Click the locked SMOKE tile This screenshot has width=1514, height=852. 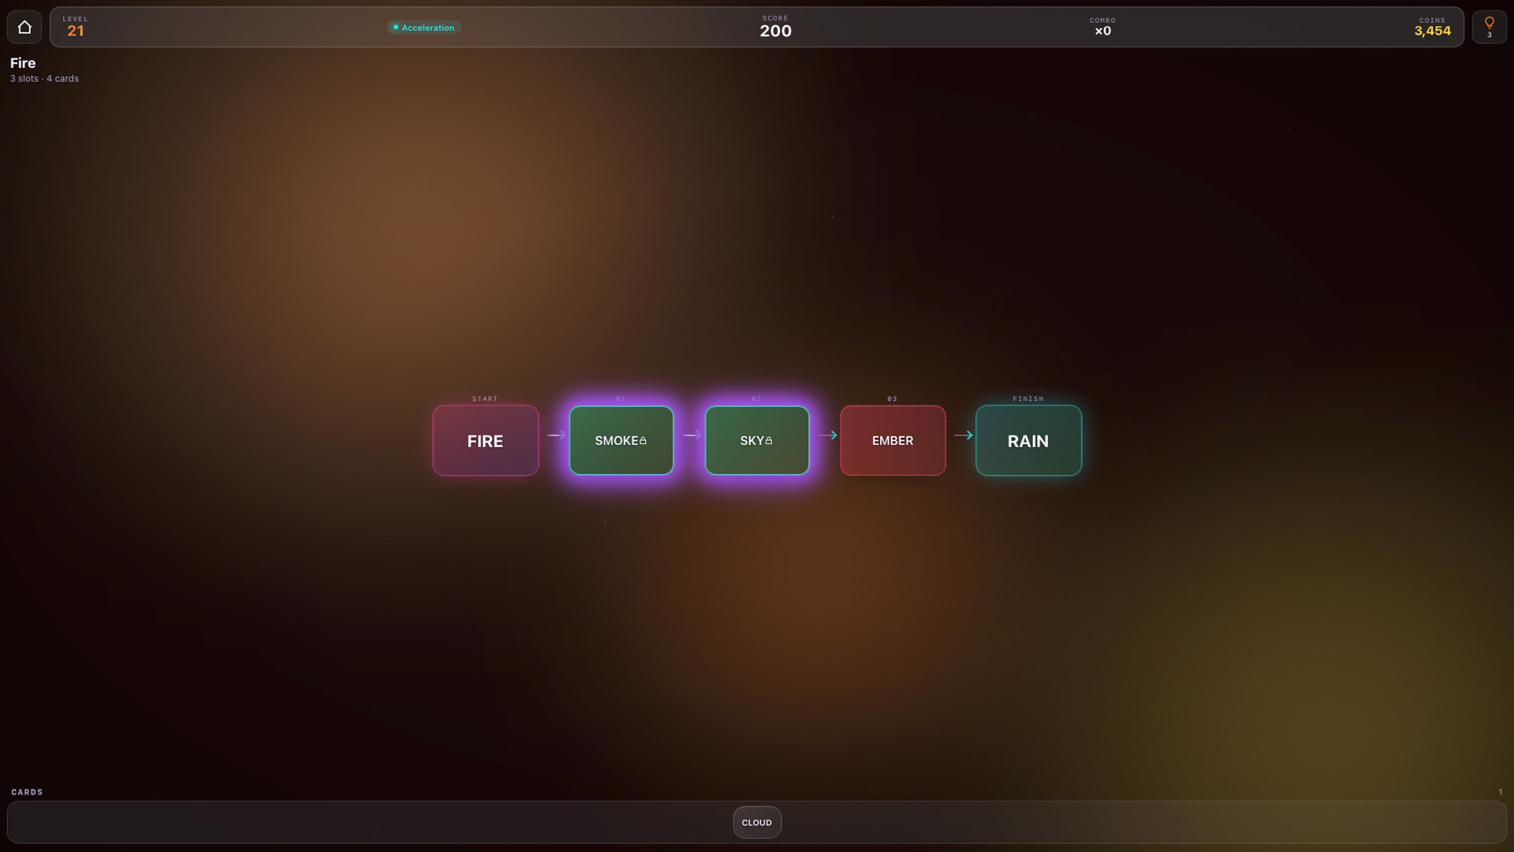pyautogui.click(x=621, y=440)
